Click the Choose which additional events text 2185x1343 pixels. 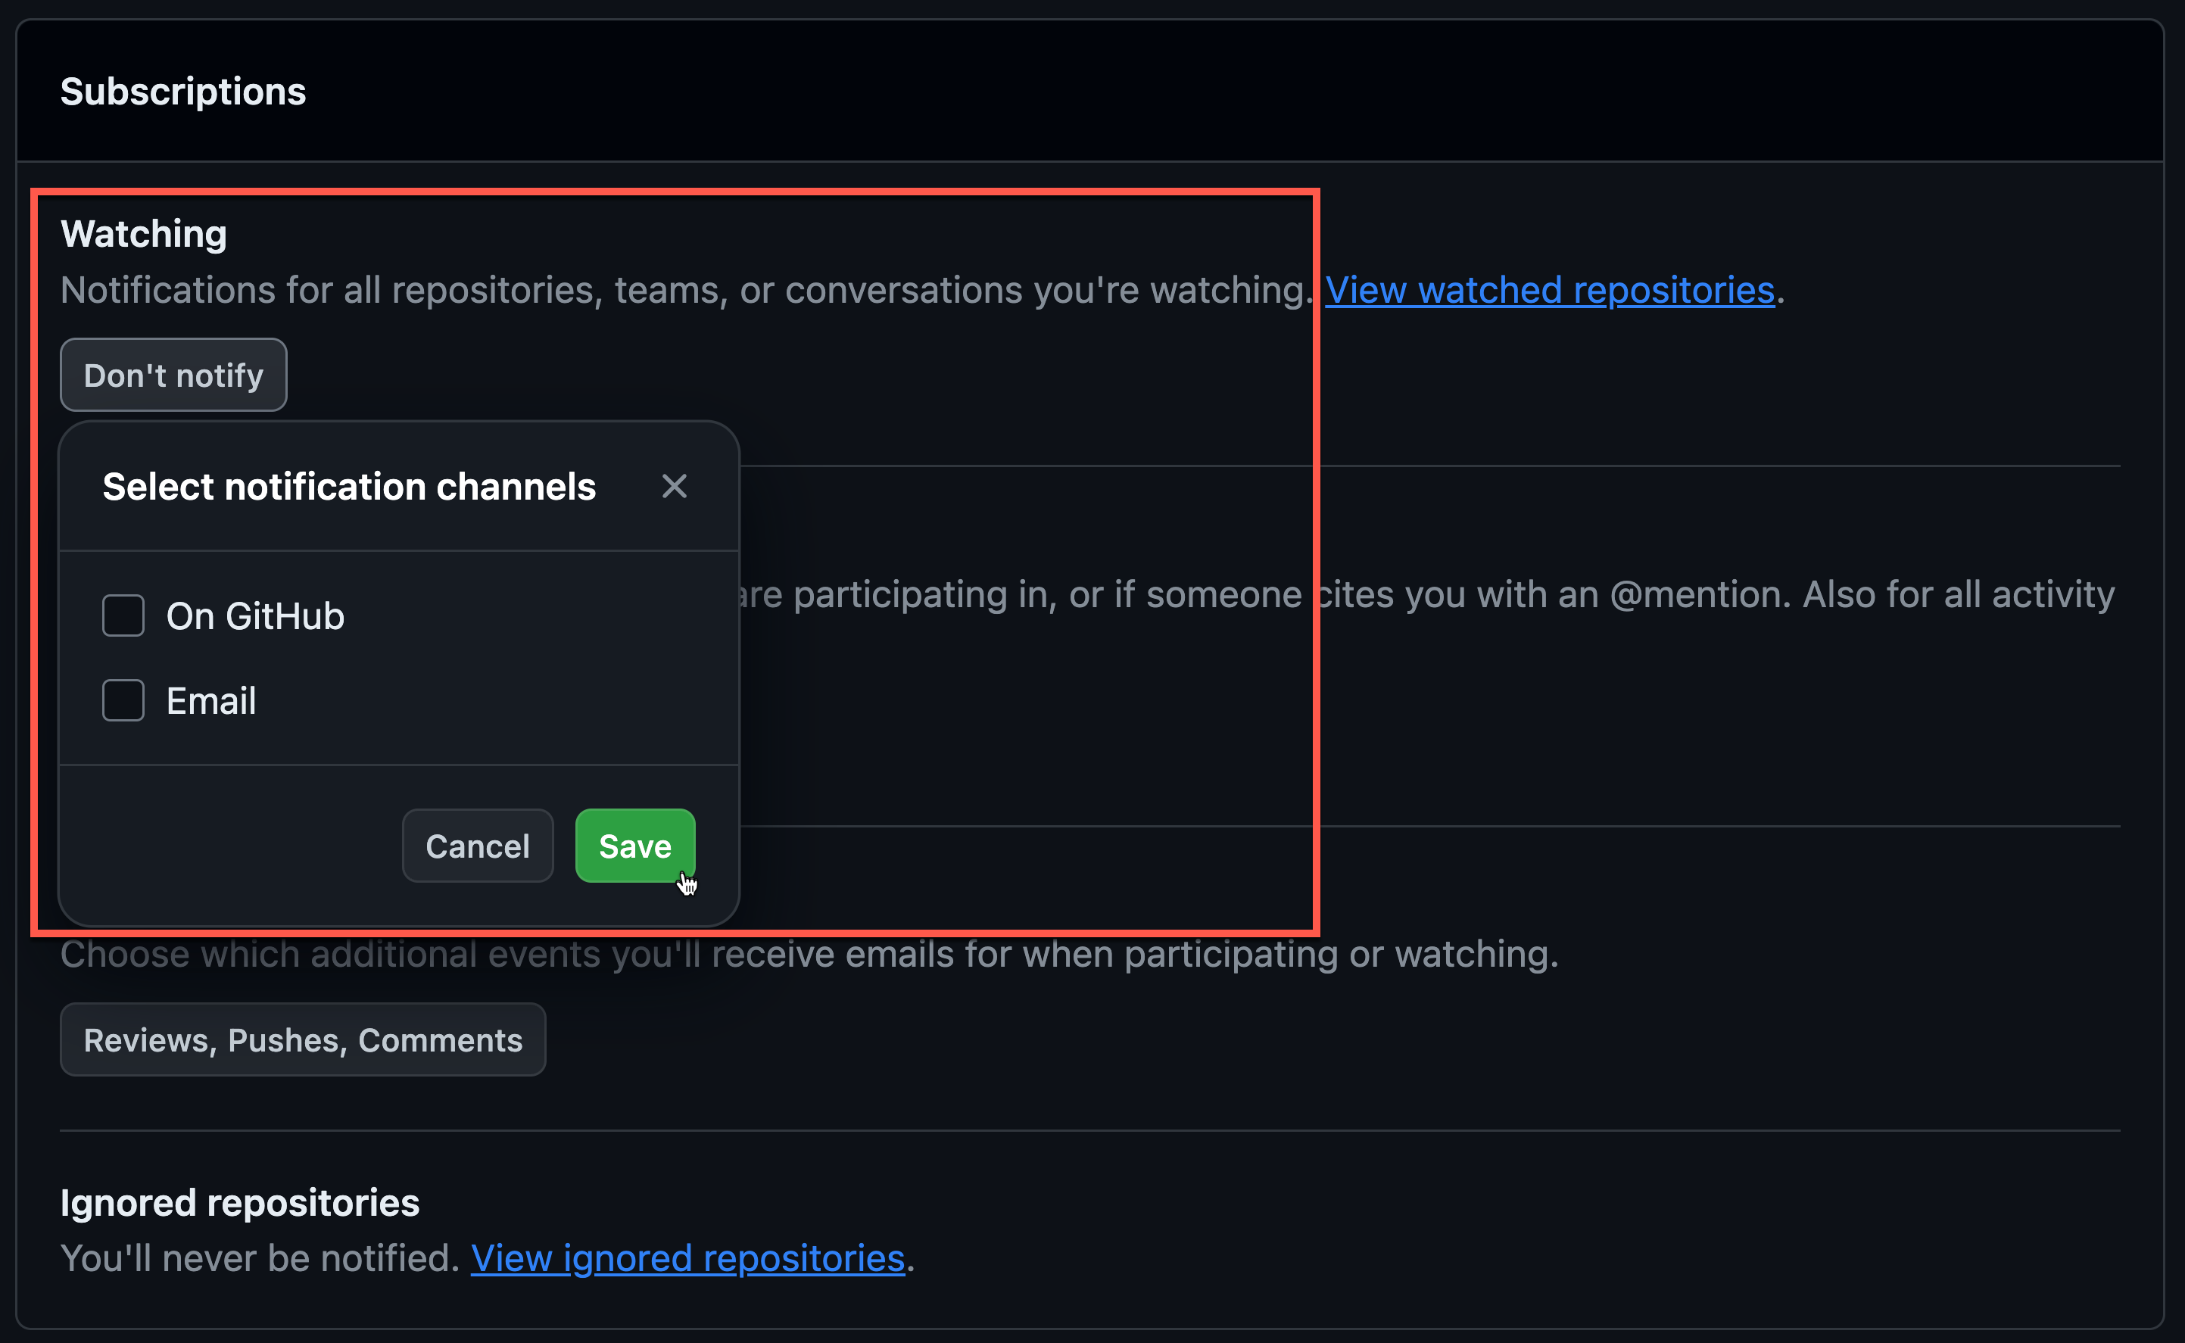point(809,955)
